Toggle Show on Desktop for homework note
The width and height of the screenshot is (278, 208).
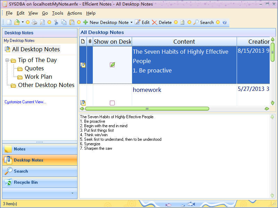pos(112,103)
